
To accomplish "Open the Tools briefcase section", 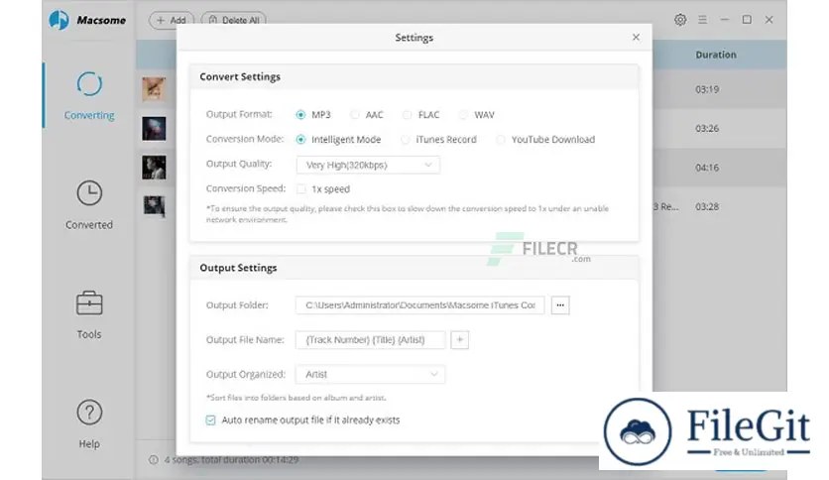I will [89, 314].
